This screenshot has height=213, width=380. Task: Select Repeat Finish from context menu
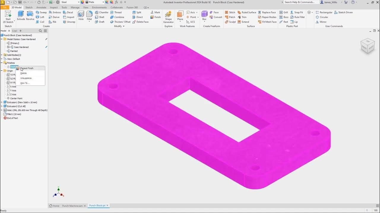pyautogui.click(x=30, y=68)
